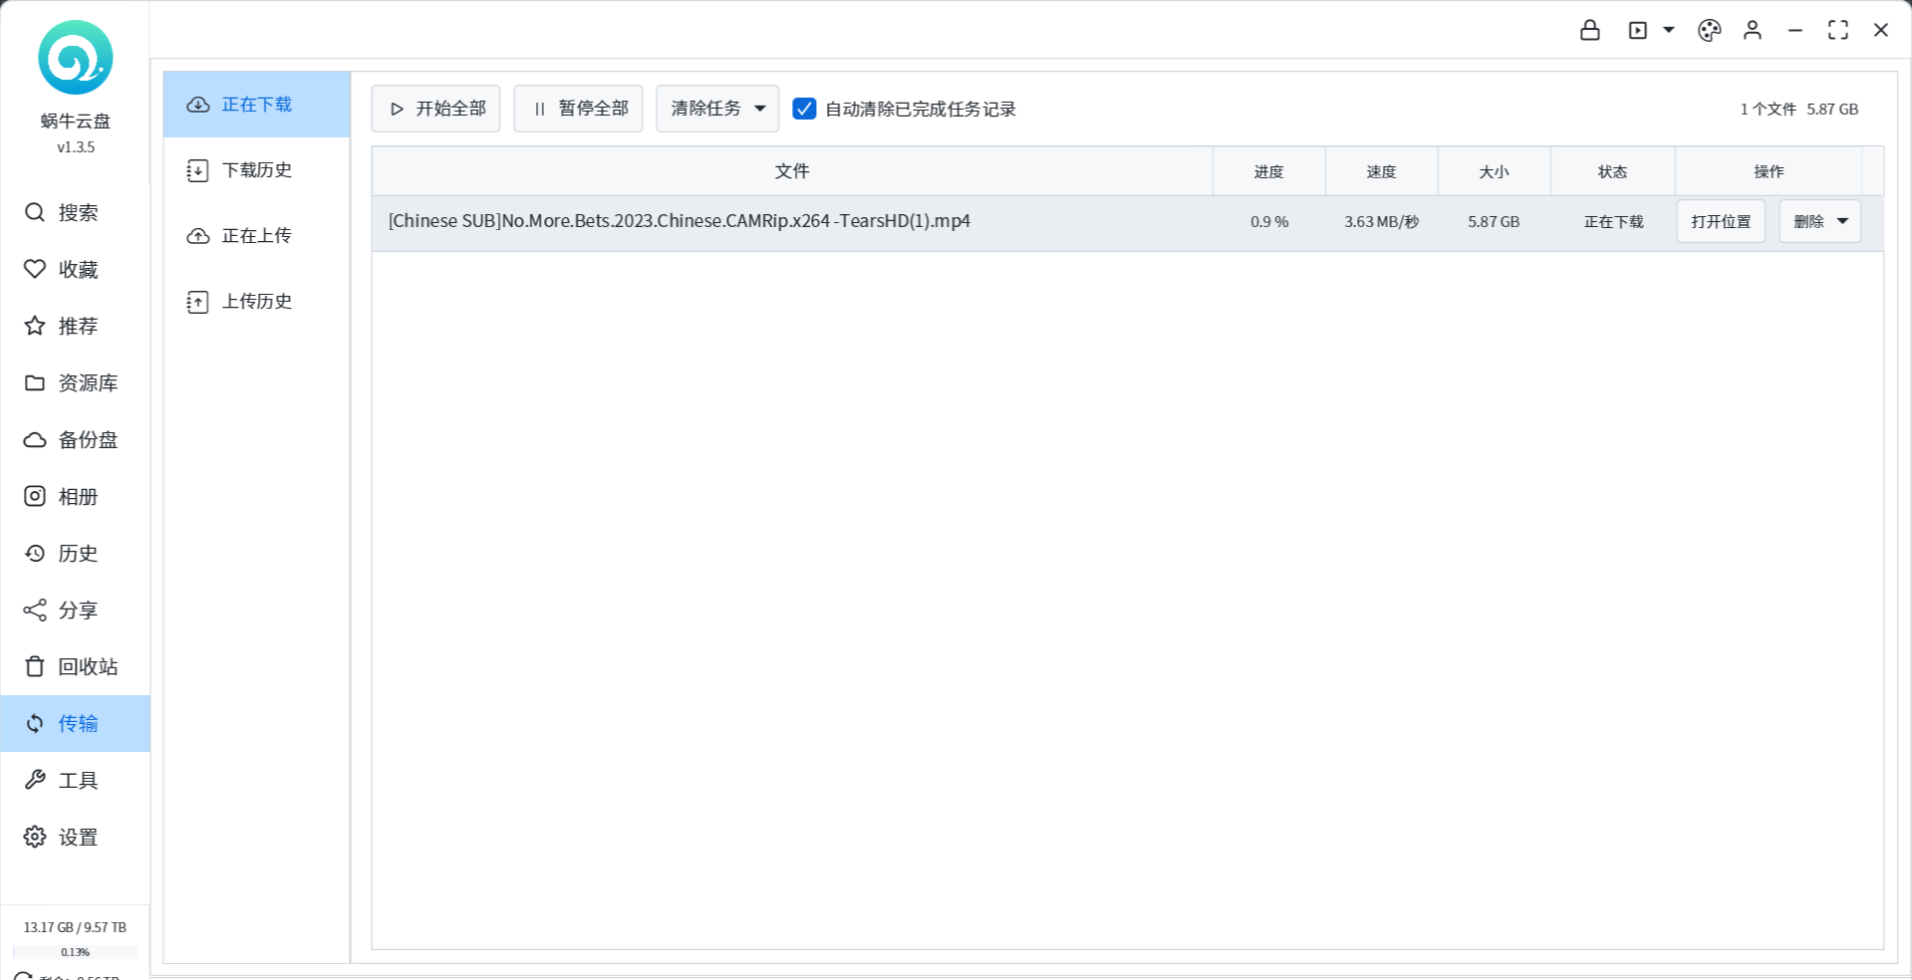Open the theme palette icon
The width and height of the screenshot is (1912, 980).
click(x=1710, y=30)
